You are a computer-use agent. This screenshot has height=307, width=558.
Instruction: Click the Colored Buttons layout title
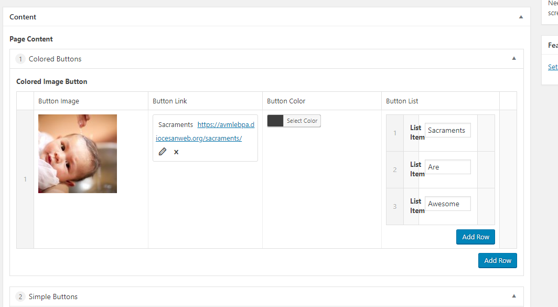pyautogui.click(x=55, y=59)
